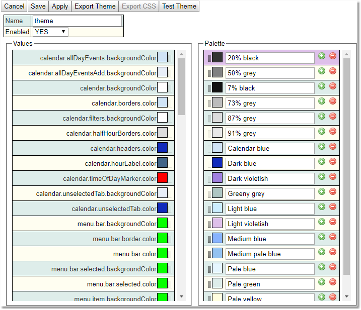Click the red remove icon beside Pale blue
The image size is (361, 310).
[333, 267]
